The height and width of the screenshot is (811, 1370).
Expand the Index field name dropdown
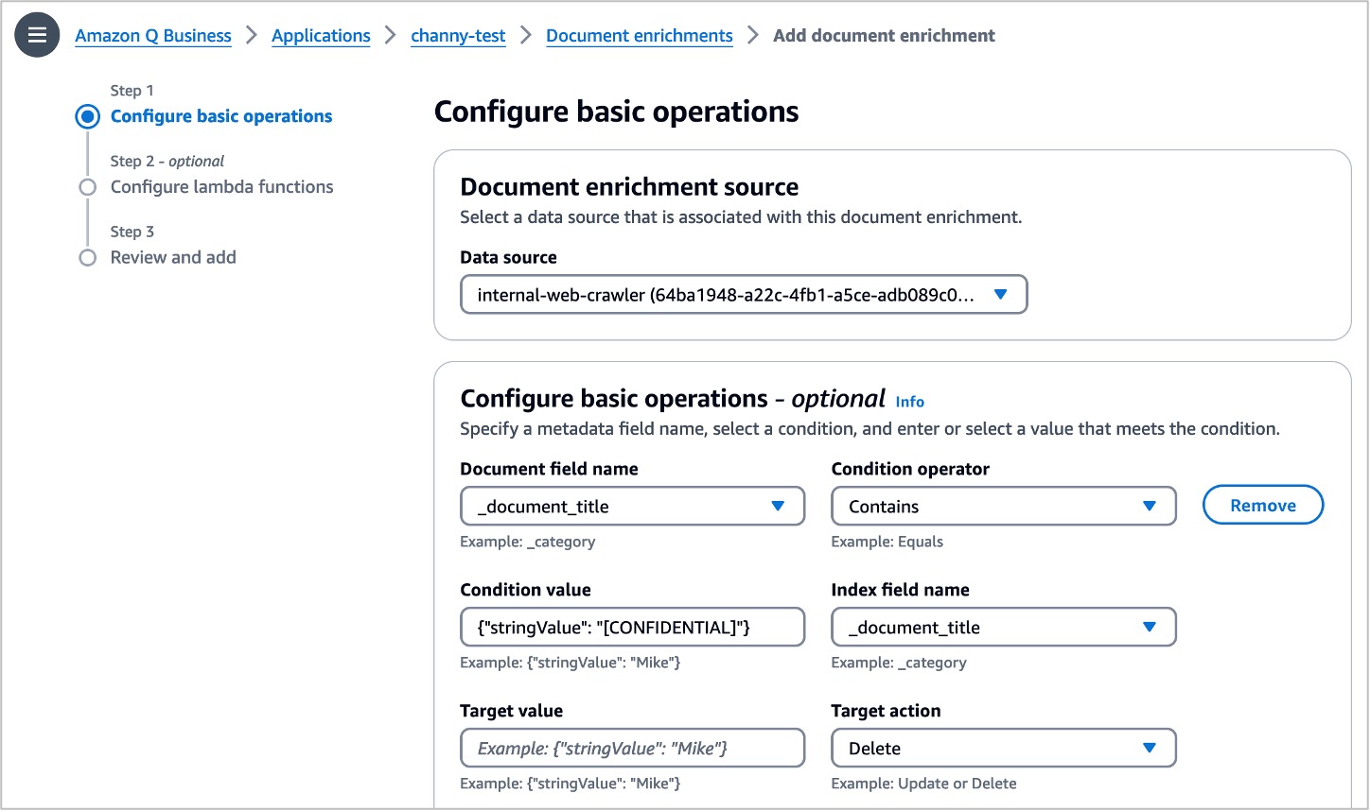click(1003, 628)
